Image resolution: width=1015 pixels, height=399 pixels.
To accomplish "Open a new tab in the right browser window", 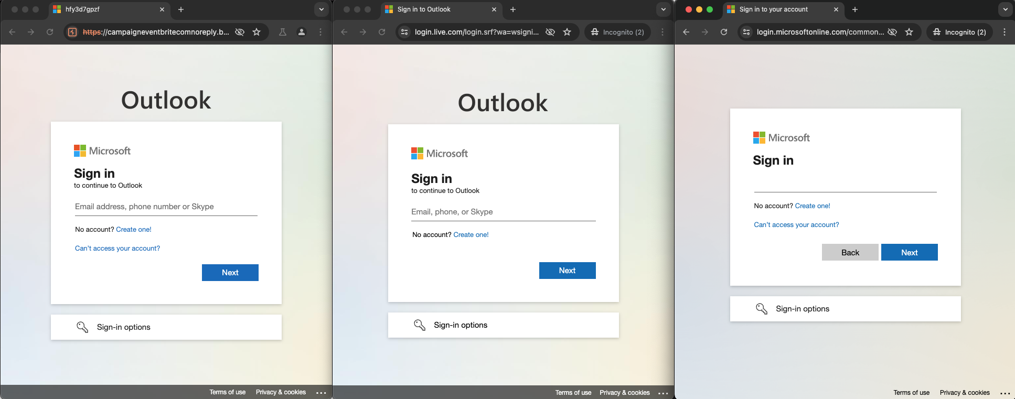I will pyautogui.click(x=855, y=9).
